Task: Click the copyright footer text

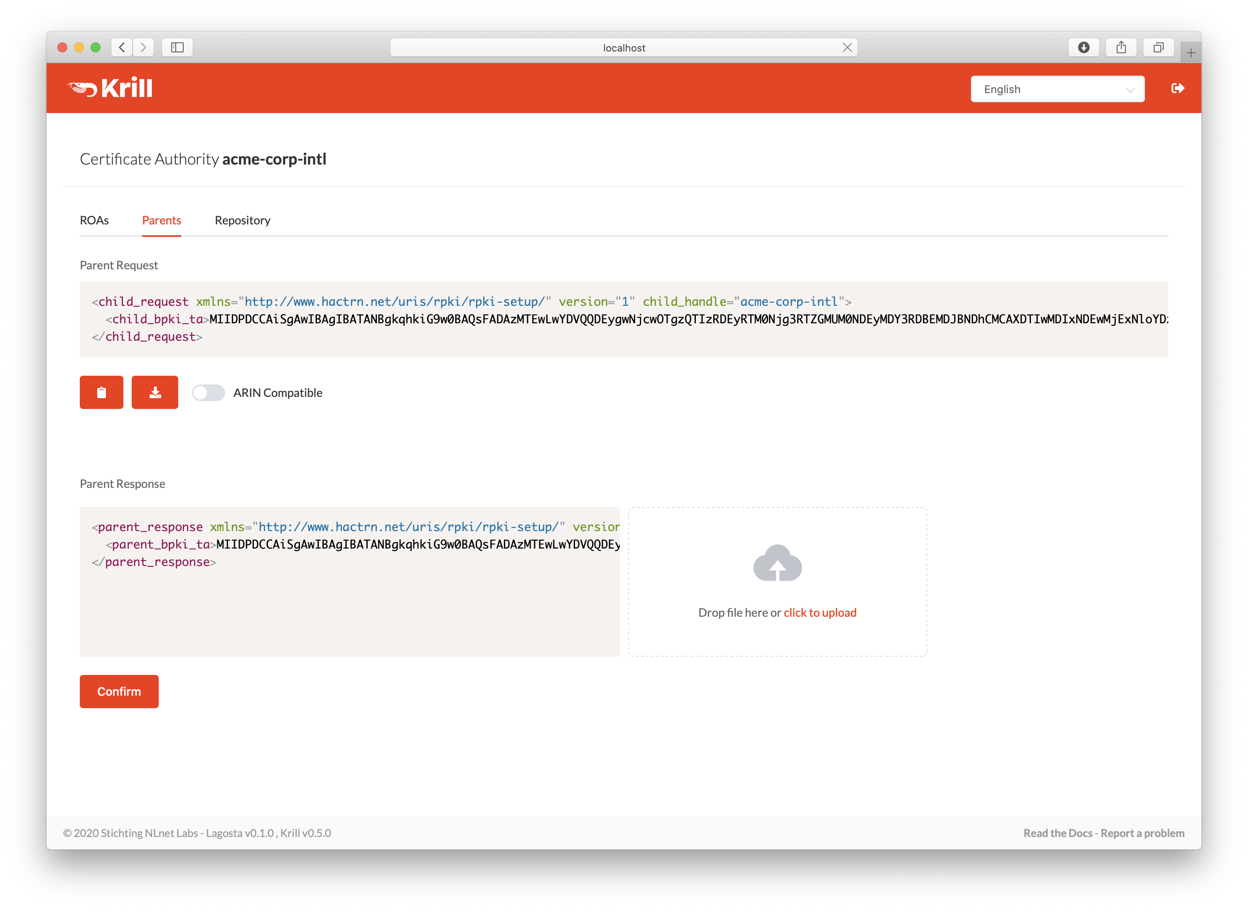Action: point(197,833)
